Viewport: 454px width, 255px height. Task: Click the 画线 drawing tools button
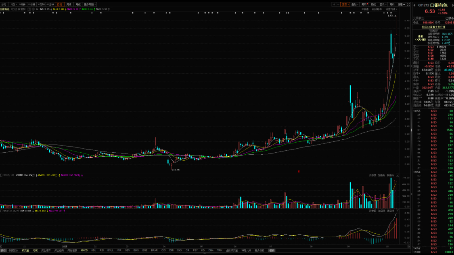(373, 4)
